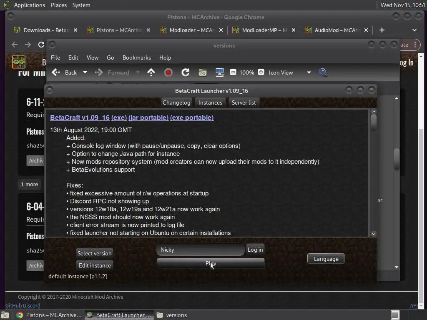
Task: Close the AudioMod – MCArchive tab
Action: pos(366,30)
